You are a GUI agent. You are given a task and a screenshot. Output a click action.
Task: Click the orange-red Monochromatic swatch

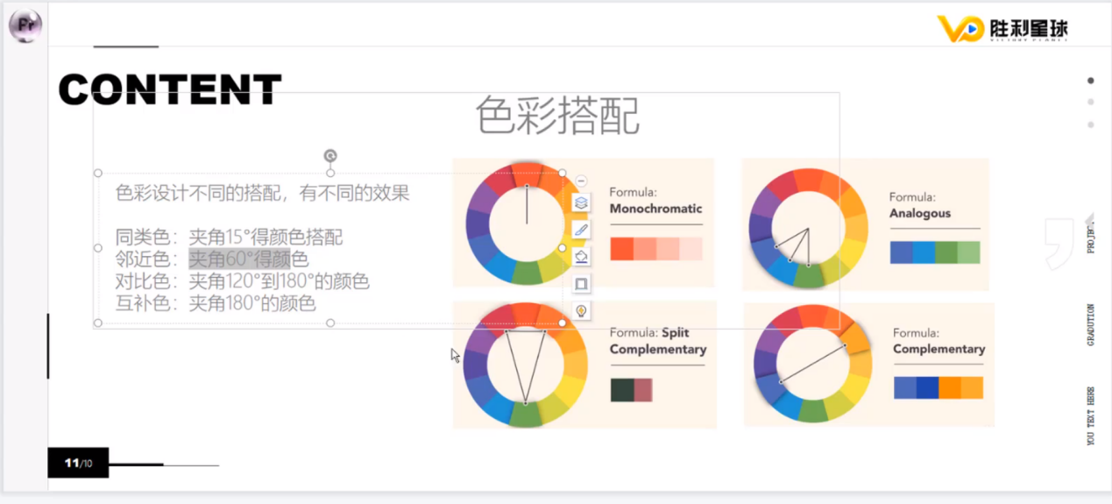point(621,249)
